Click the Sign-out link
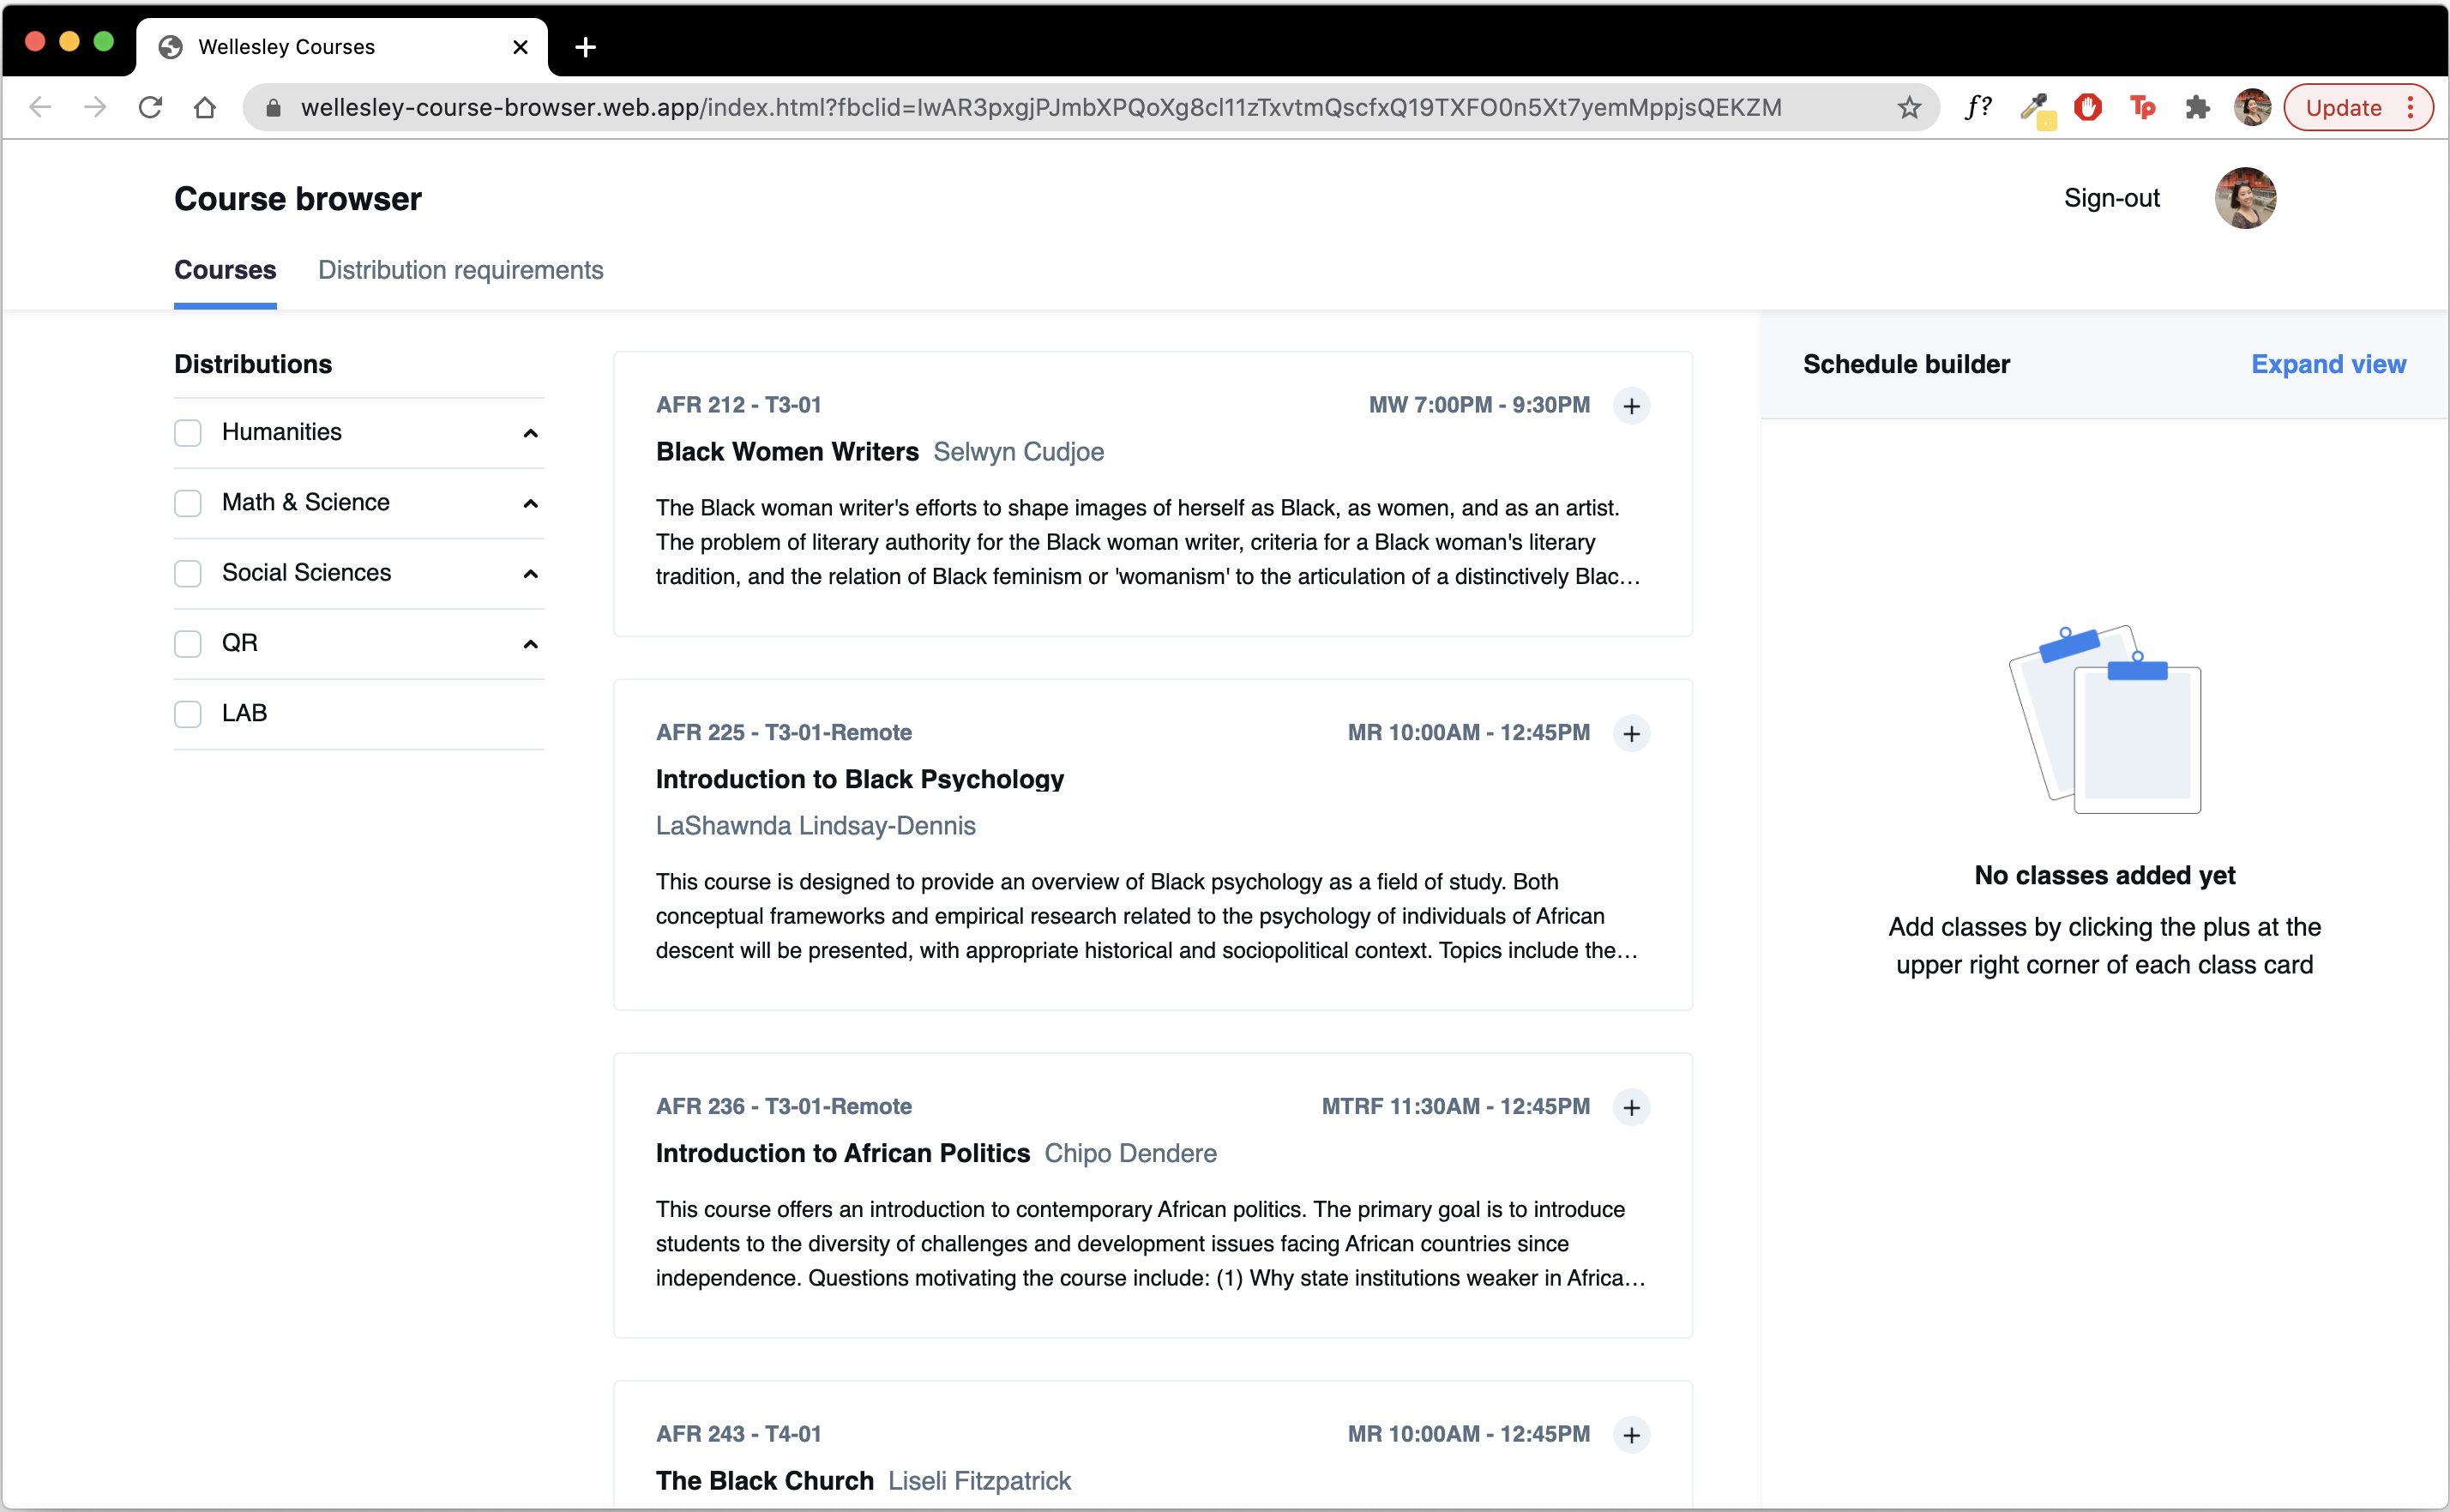Screen dimensions: 2450x1512 [x=2110, y=198]
